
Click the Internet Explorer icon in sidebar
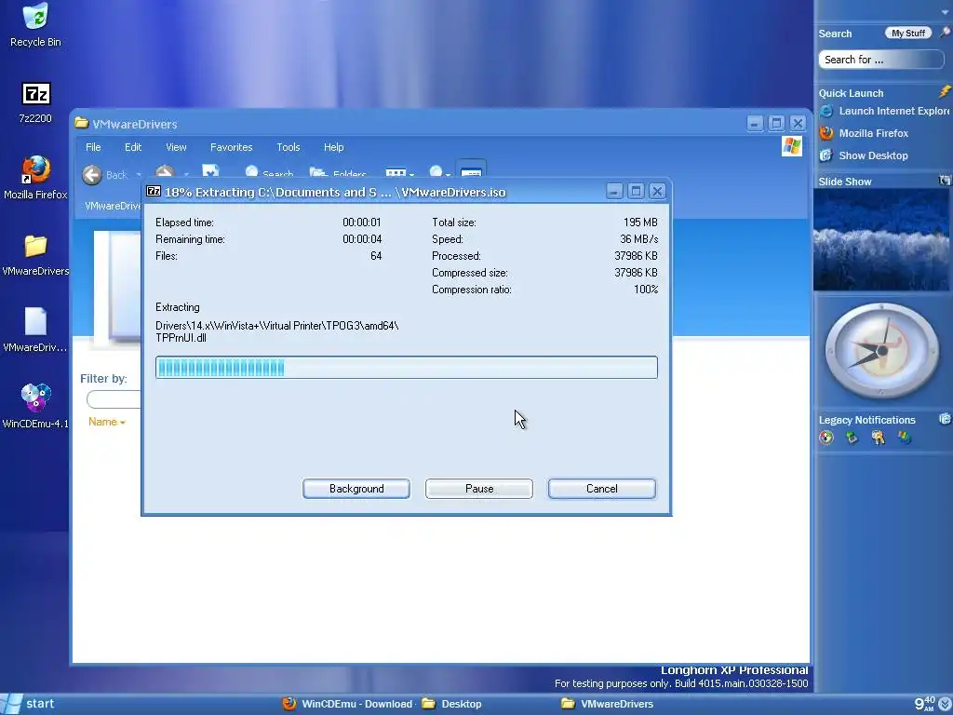(826, 112)
